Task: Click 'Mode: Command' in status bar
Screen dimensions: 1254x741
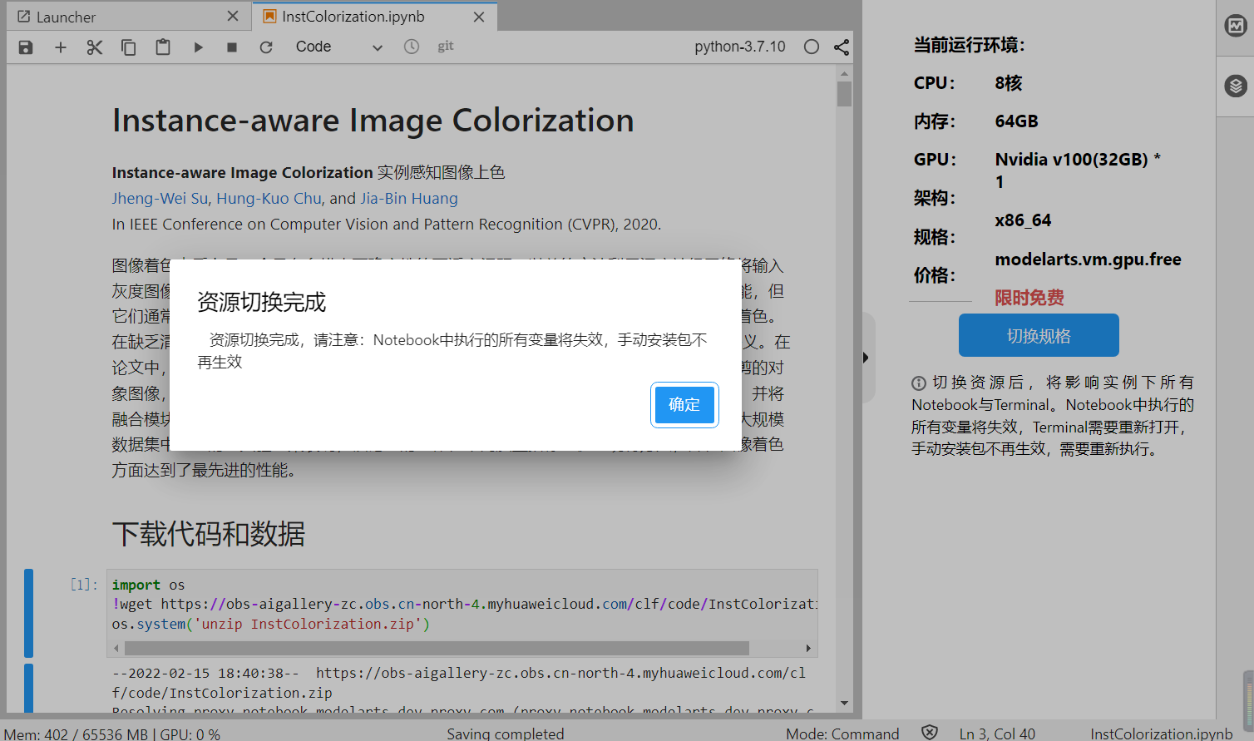Action: (x=842, y=734)
